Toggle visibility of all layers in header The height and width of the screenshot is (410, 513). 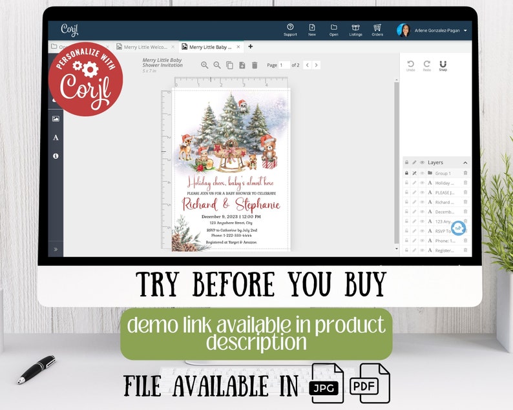pos(422,162)
